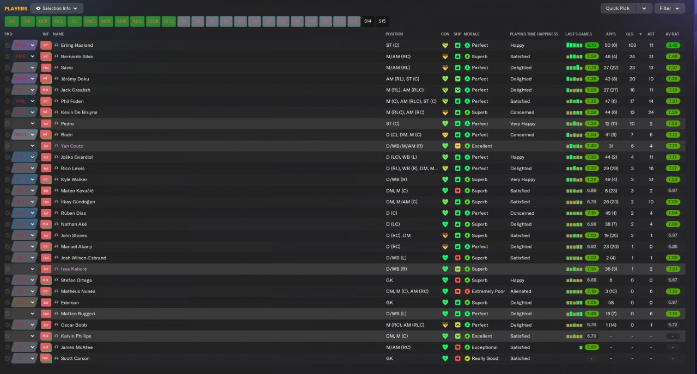Click Jérémy Doku's sharpness check icon
697x374 pixels.
457,79
